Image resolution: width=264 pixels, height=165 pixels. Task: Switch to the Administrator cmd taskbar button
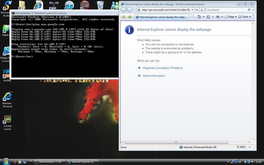pos(49,162)
